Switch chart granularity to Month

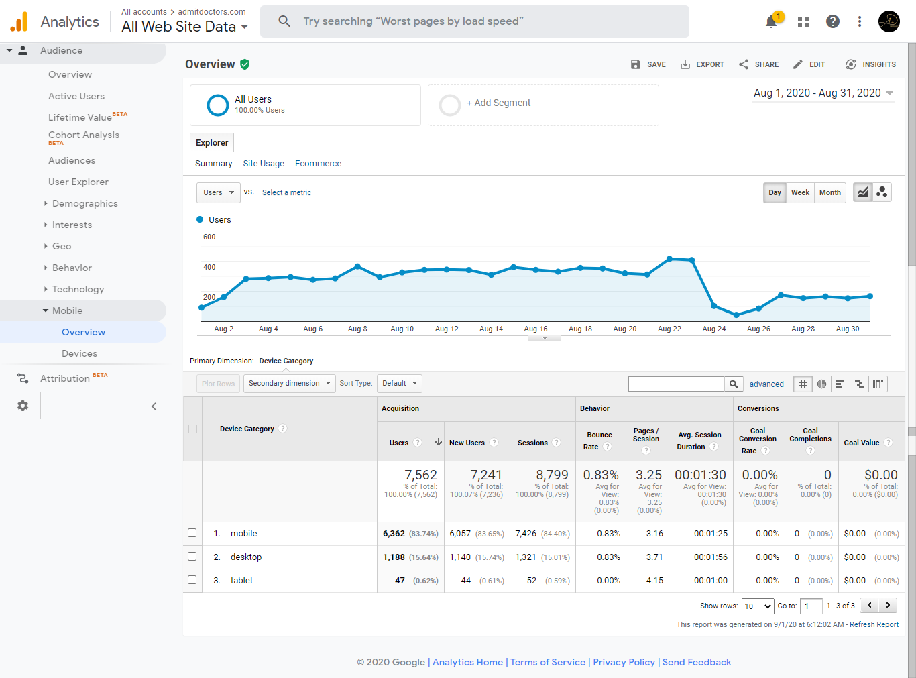[830, 192]
